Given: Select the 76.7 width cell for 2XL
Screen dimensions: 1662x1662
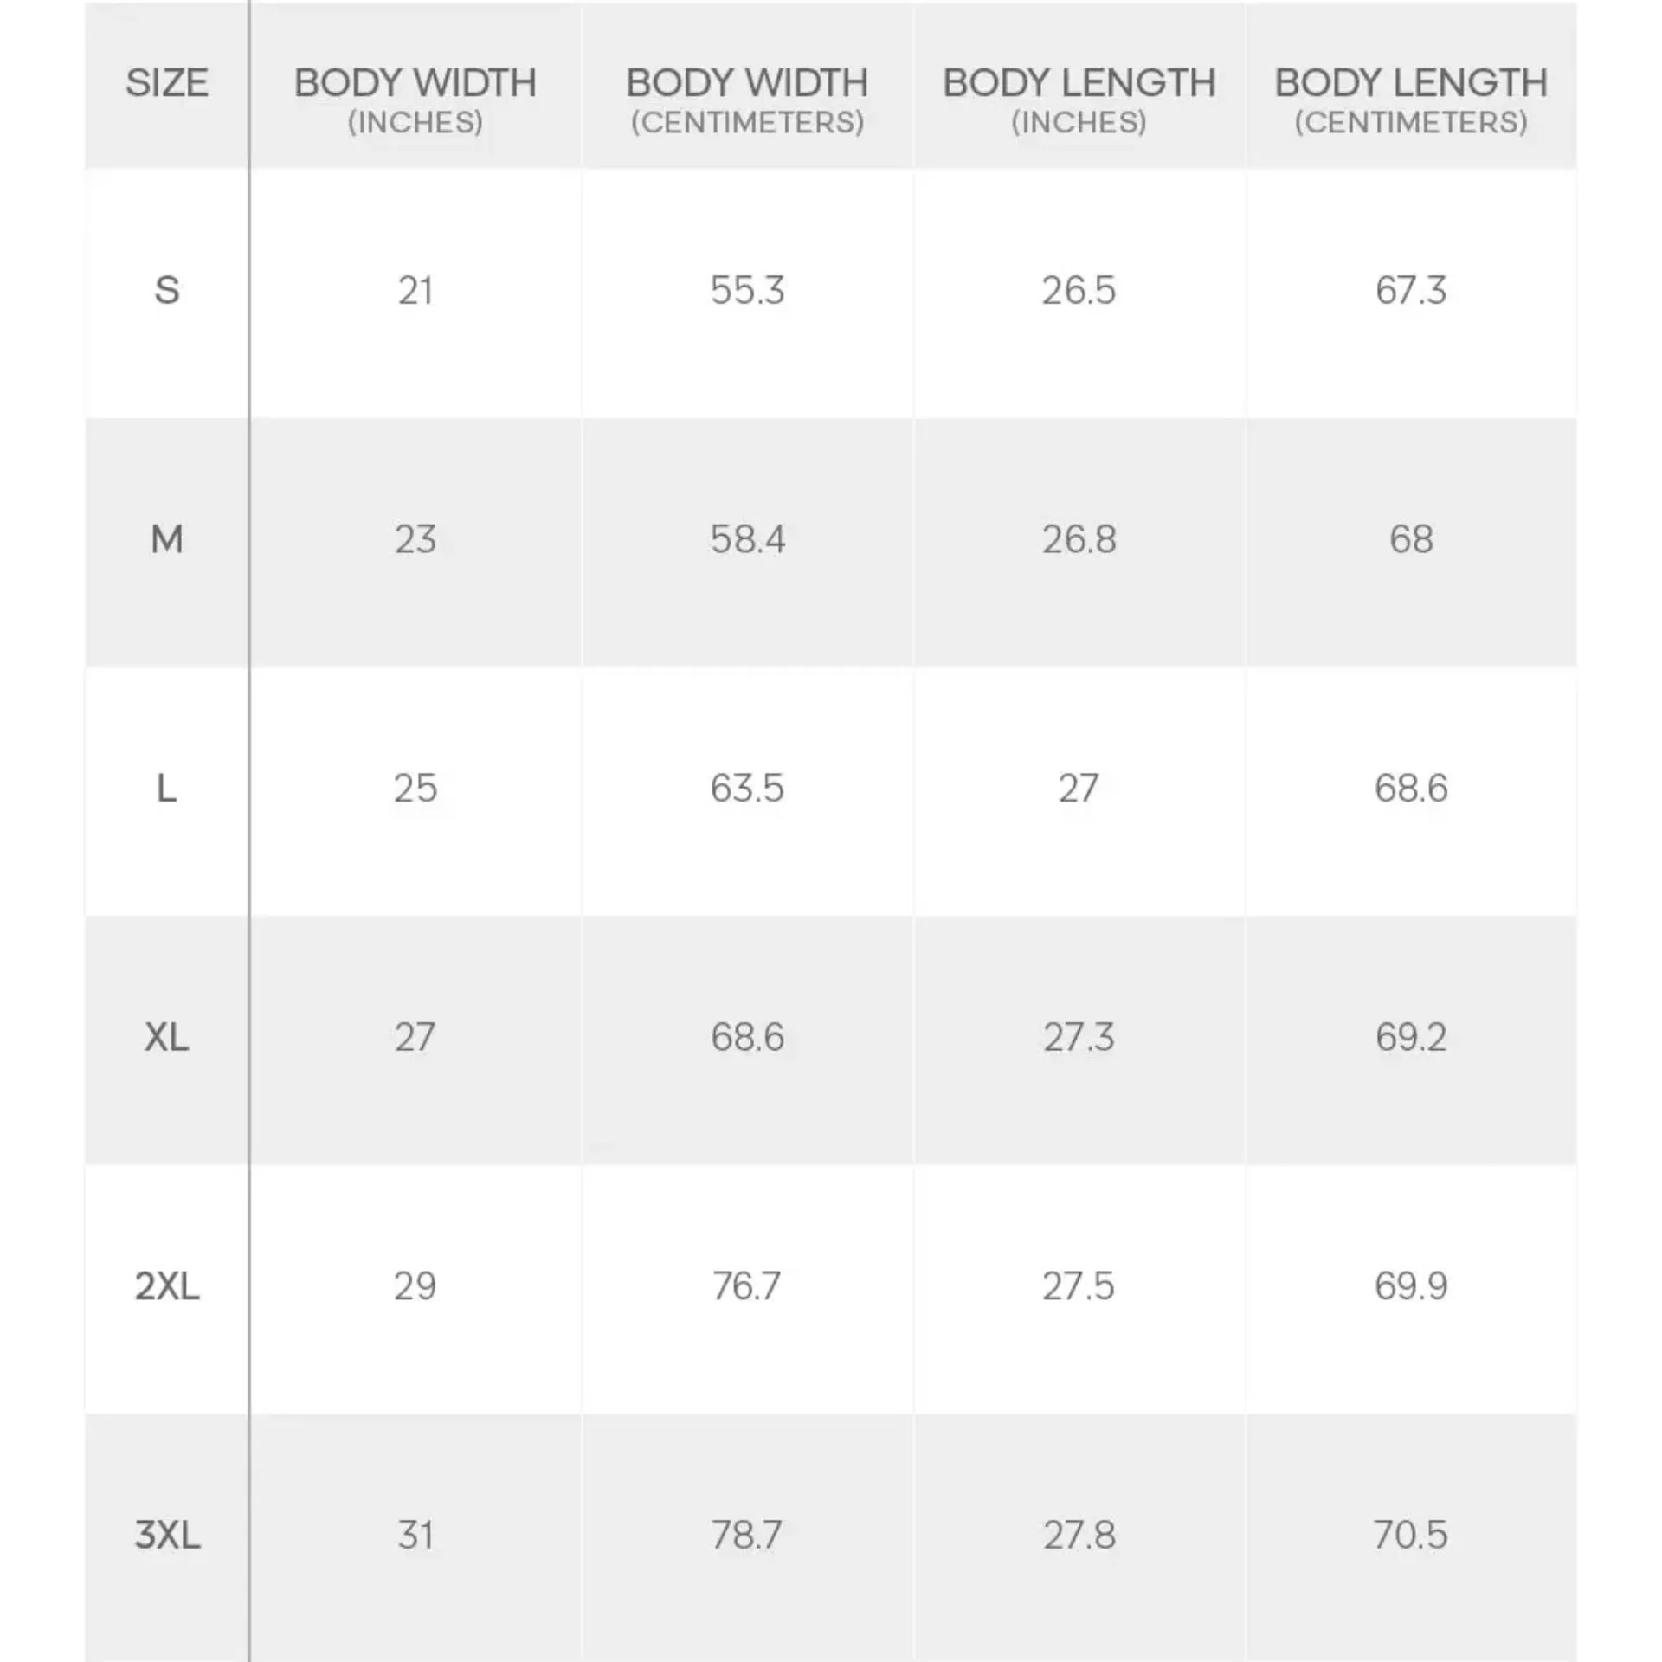Looking at the screenshot, I should pos(747,1286).
